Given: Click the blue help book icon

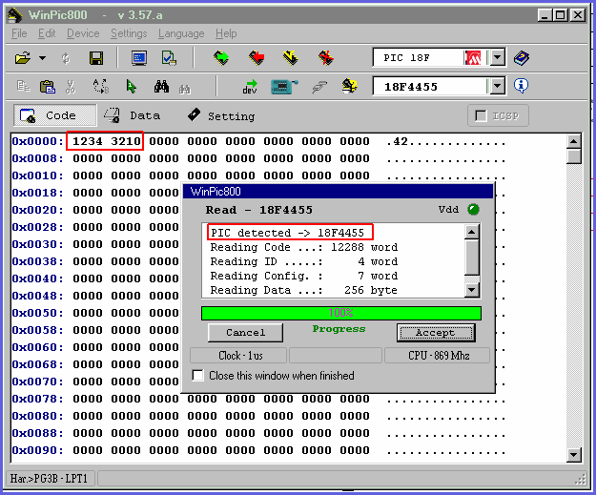Looking at the screenshot, I should [522, 58].
